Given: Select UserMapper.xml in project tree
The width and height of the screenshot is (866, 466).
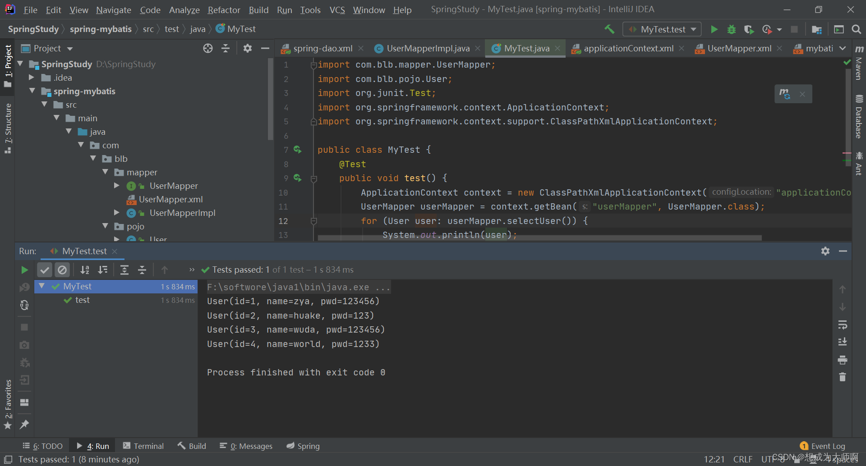Looking at the screenshot, I should tap(170, 199).
